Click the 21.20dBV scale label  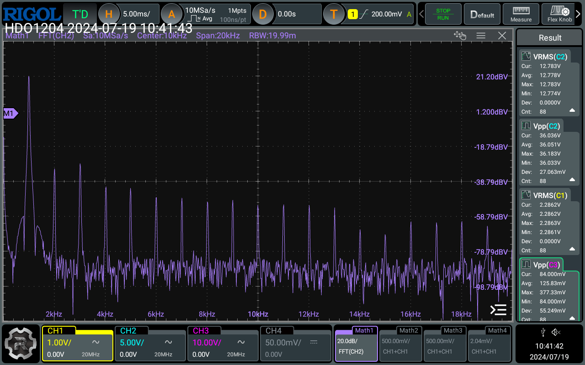pyautogui.click(x=492, y=77)
